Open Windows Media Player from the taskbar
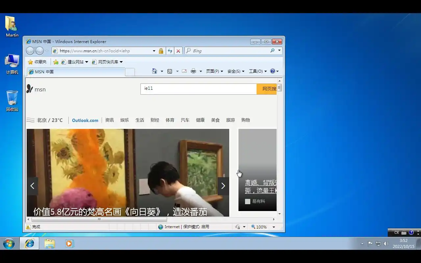This screenshot has height=263, width=421. 69,244
